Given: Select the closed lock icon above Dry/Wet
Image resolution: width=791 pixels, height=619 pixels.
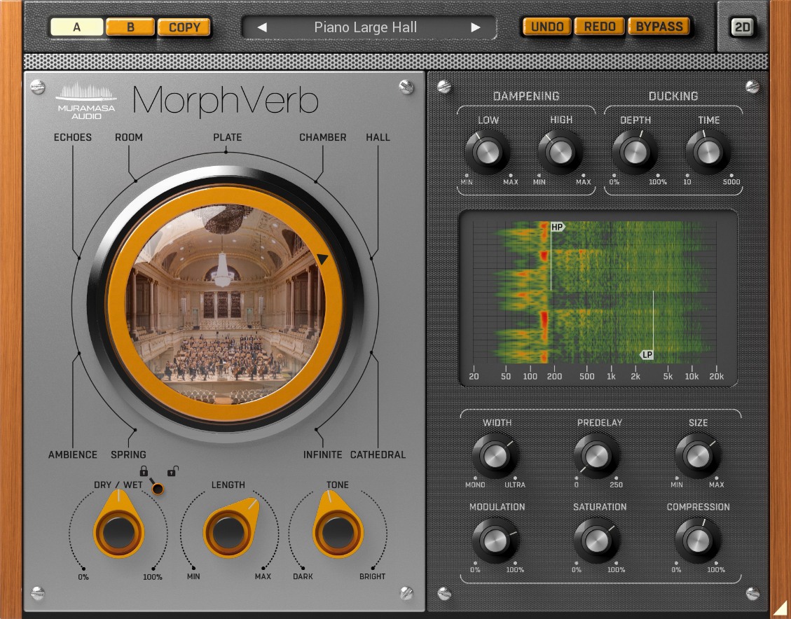Looking at the screenshot, I should 144,471.
